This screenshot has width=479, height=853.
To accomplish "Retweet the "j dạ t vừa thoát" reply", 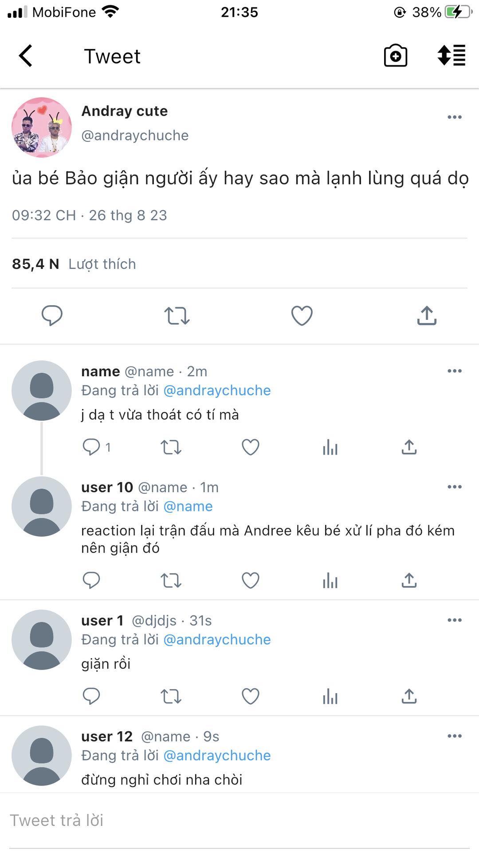I will pyautogui.click(x=171, y=447).
